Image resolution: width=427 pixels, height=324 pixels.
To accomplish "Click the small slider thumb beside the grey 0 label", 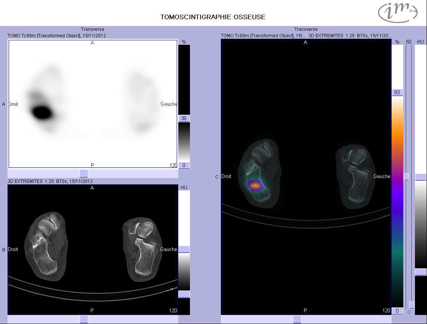I will click(x=412, y=305).
